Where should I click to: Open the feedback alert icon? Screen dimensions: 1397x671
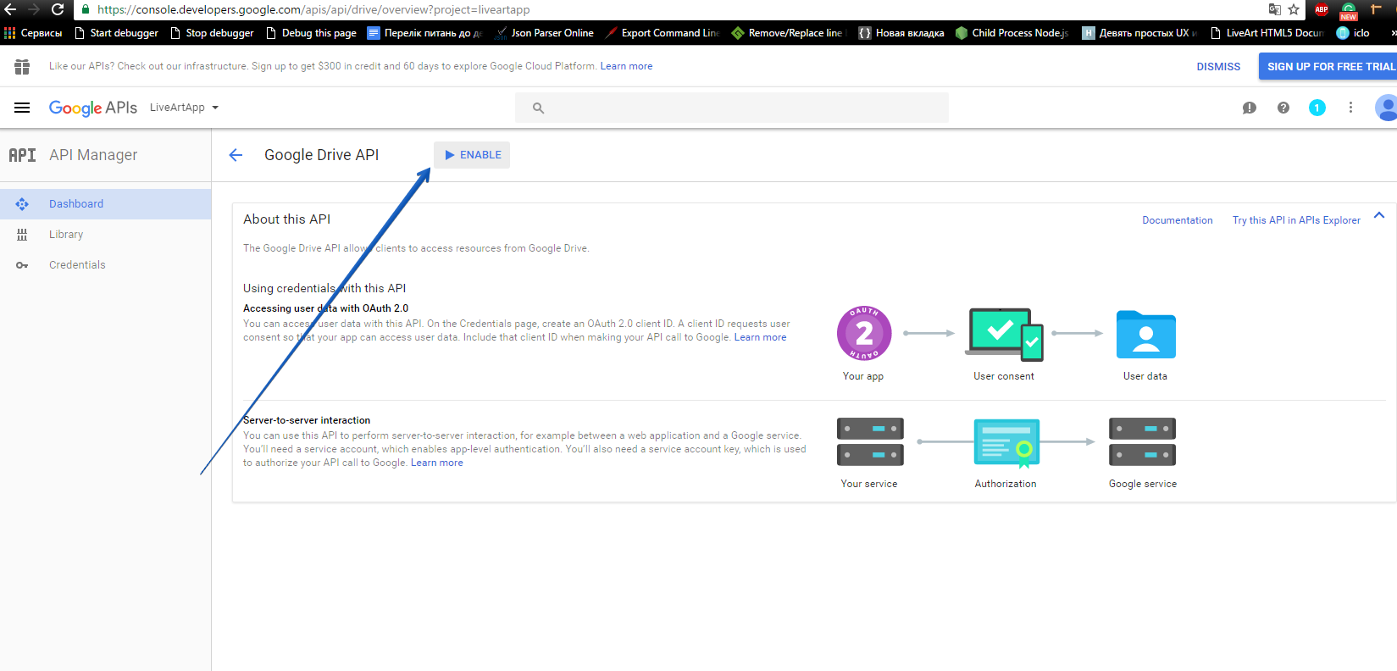pos(1249,108)
